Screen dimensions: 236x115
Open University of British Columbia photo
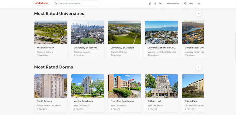click(x=161, y=32)
